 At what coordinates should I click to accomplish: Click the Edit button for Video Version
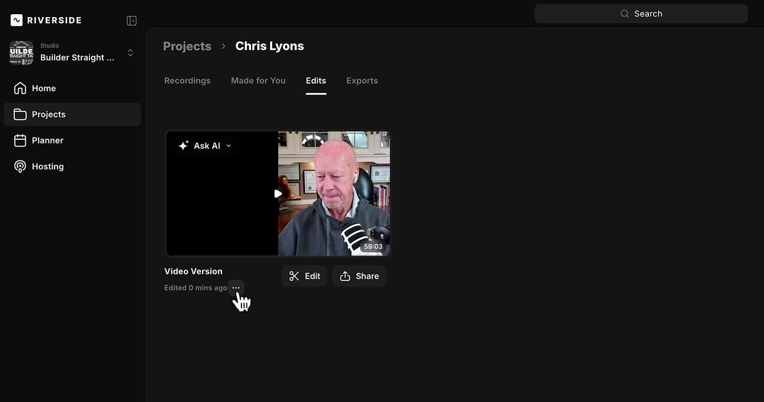click(x=304, y=276)
